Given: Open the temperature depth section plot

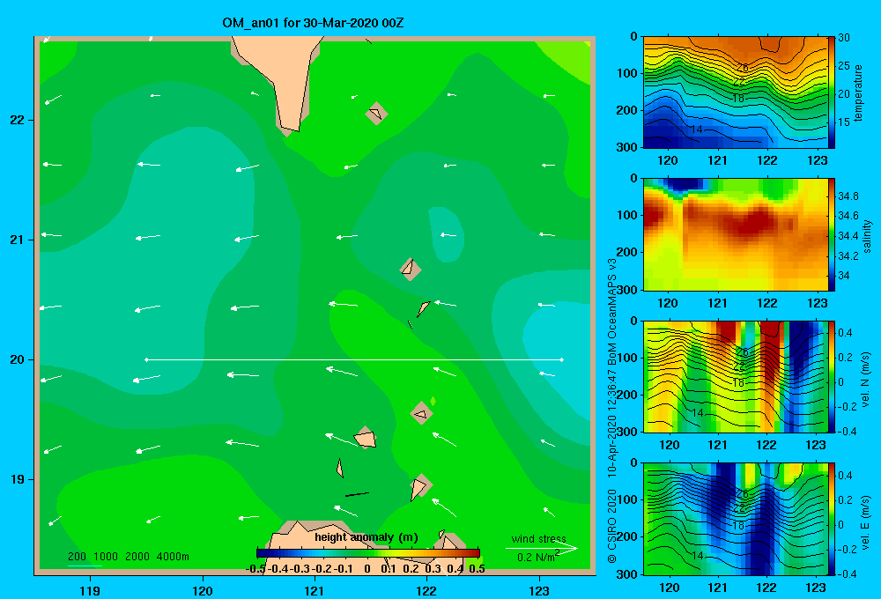Looking at the screenshot, I should pyautogui.click(x=735, y=92).
